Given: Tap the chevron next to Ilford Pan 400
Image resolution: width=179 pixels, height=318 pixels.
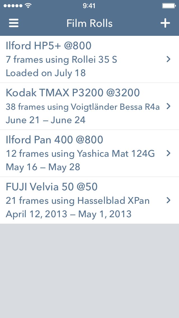Looking at the screenshot, I should point(168,153).
